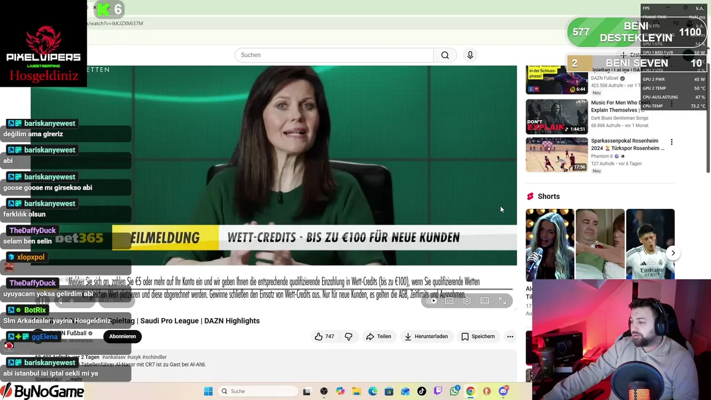
Task: Open the Teilen share dialog
Action: coord(378,337)
